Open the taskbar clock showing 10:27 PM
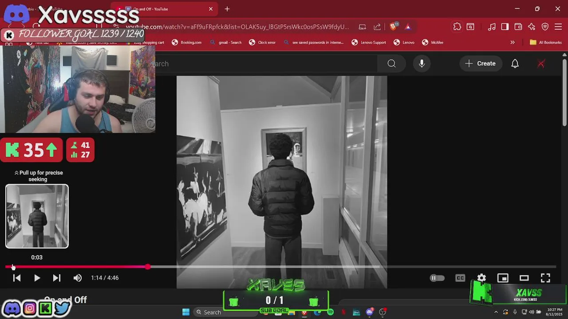Viewport: 568px width, 319px height. [x=555, y=312]
